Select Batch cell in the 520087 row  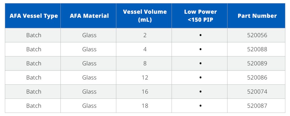pos(34,106)
